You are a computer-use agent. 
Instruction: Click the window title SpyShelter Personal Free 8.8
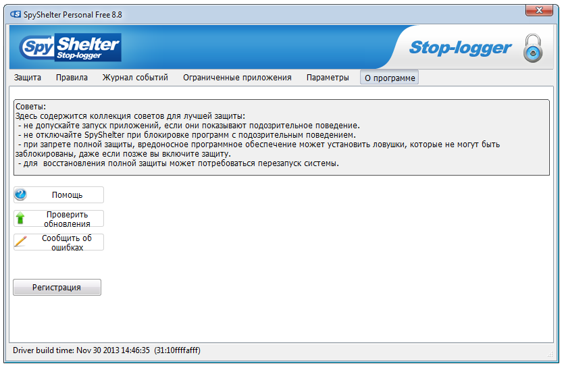(73, 15)
